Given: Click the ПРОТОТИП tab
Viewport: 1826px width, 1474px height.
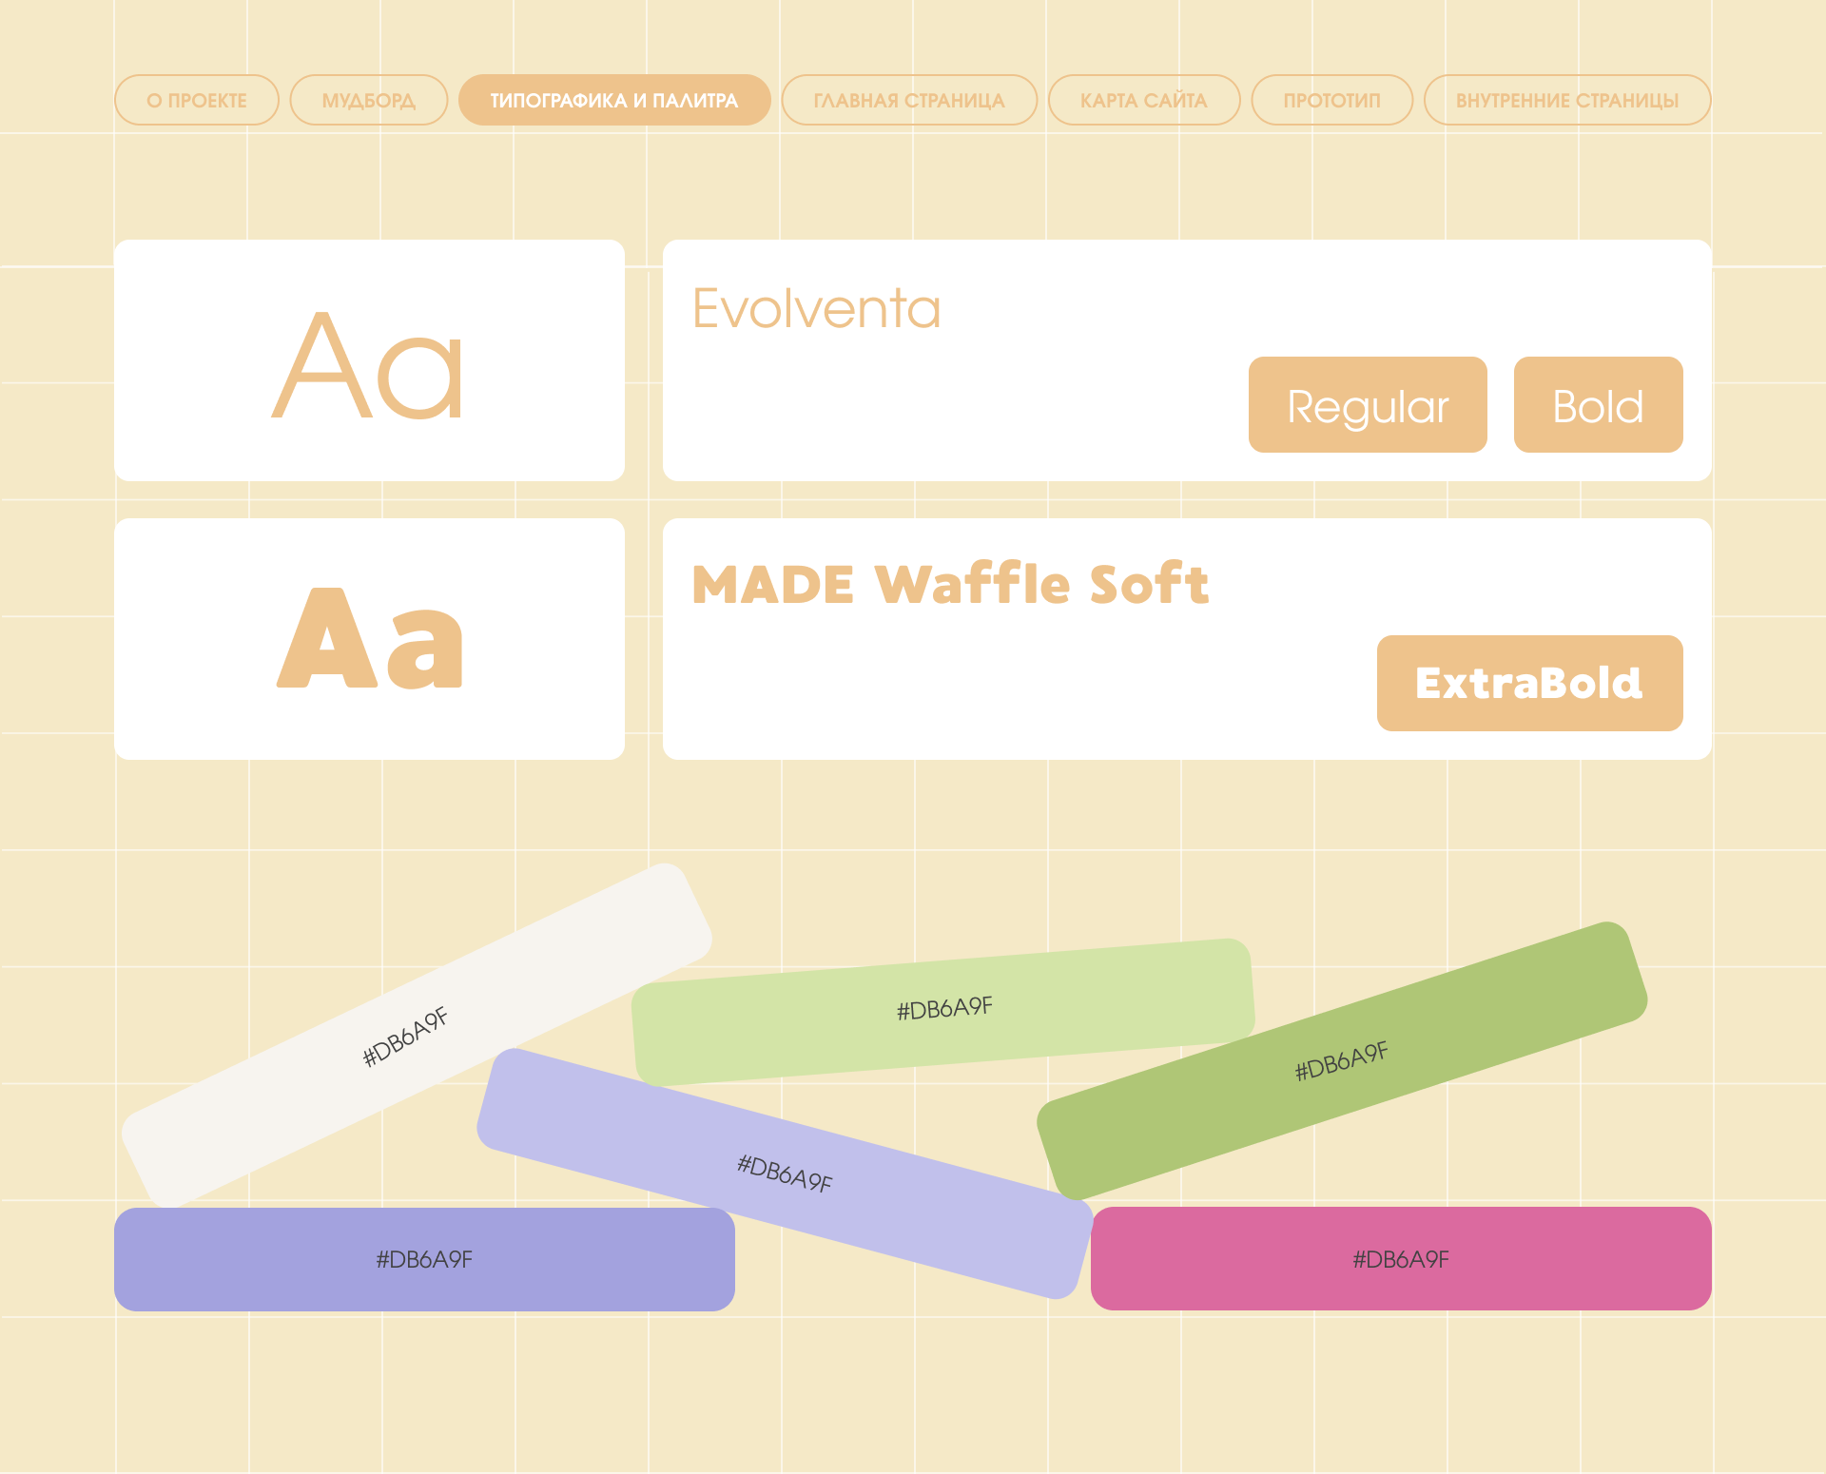Looking at the screenshot, I should (x=1331, y=100).
